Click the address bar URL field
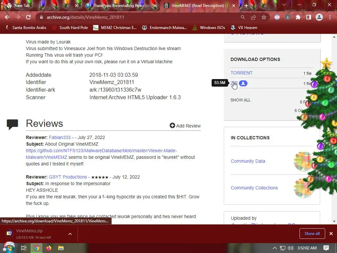337x253 pixels. tap(138, 17)
